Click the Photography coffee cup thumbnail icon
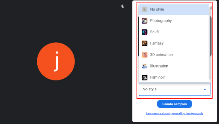The image size is (219, 124). point(144,21)
